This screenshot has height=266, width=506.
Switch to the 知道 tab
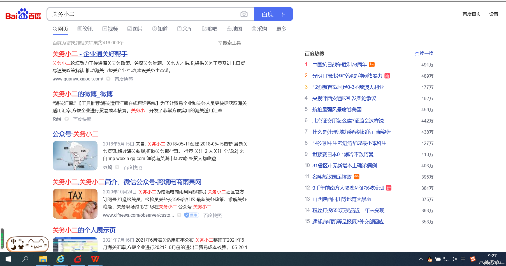tap(160, 29)
